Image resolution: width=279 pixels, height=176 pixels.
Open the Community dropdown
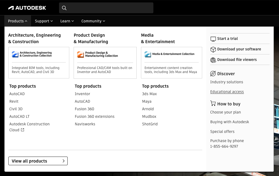pos(93,21)
